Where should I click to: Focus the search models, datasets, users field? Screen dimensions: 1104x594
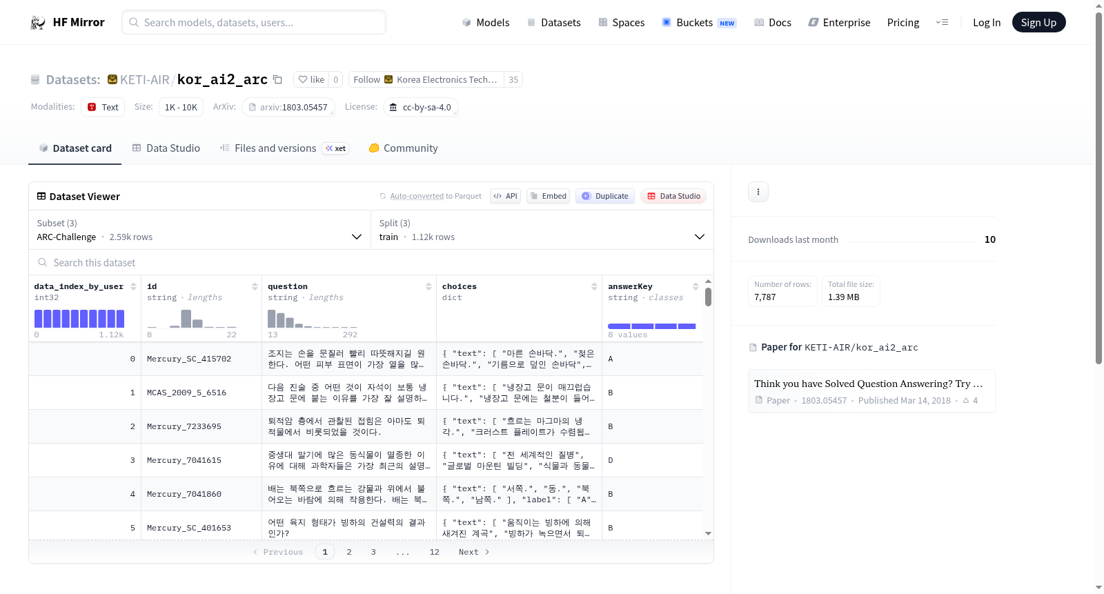pos(254,22)
